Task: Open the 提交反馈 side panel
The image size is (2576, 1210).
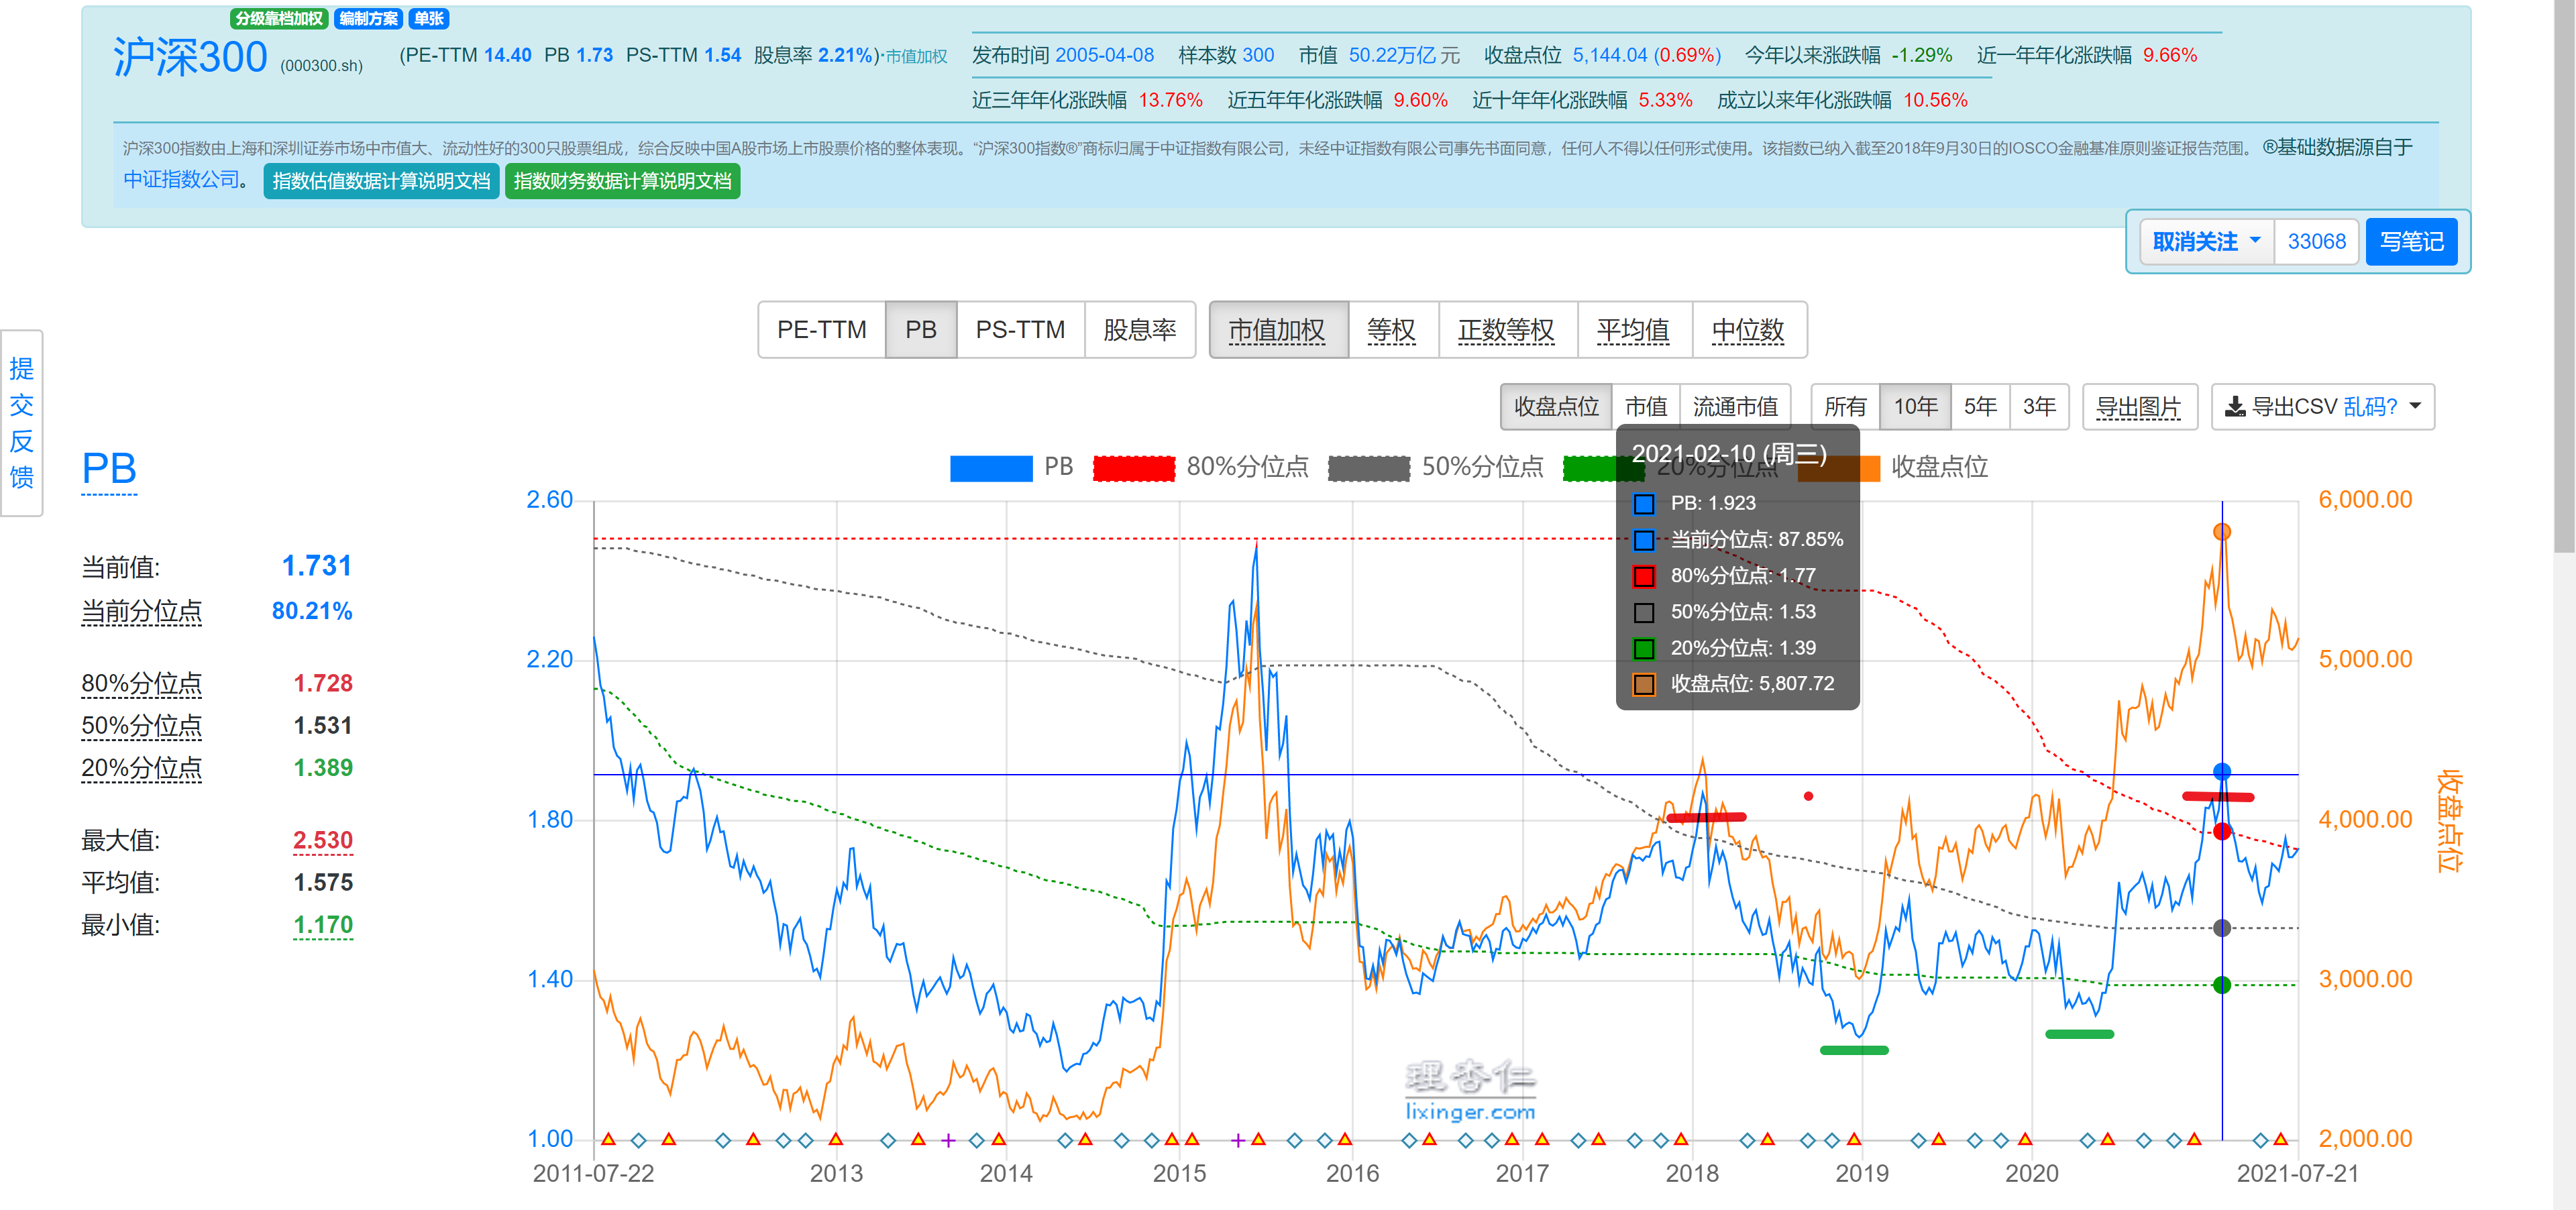Action: coord(21,422)
